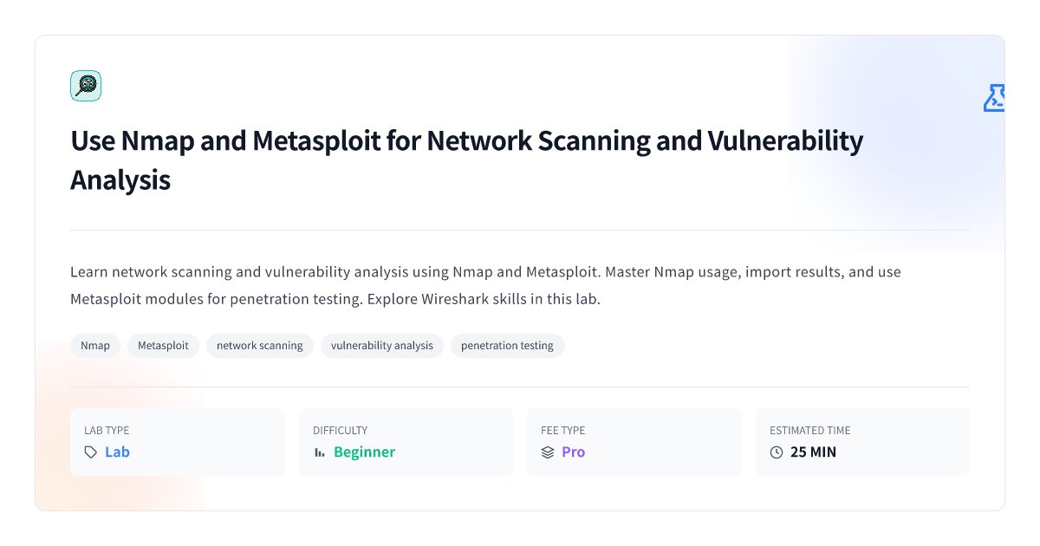Choose the network scanning tag
This screenshot has height=546, width=1040.
(260, 346)
